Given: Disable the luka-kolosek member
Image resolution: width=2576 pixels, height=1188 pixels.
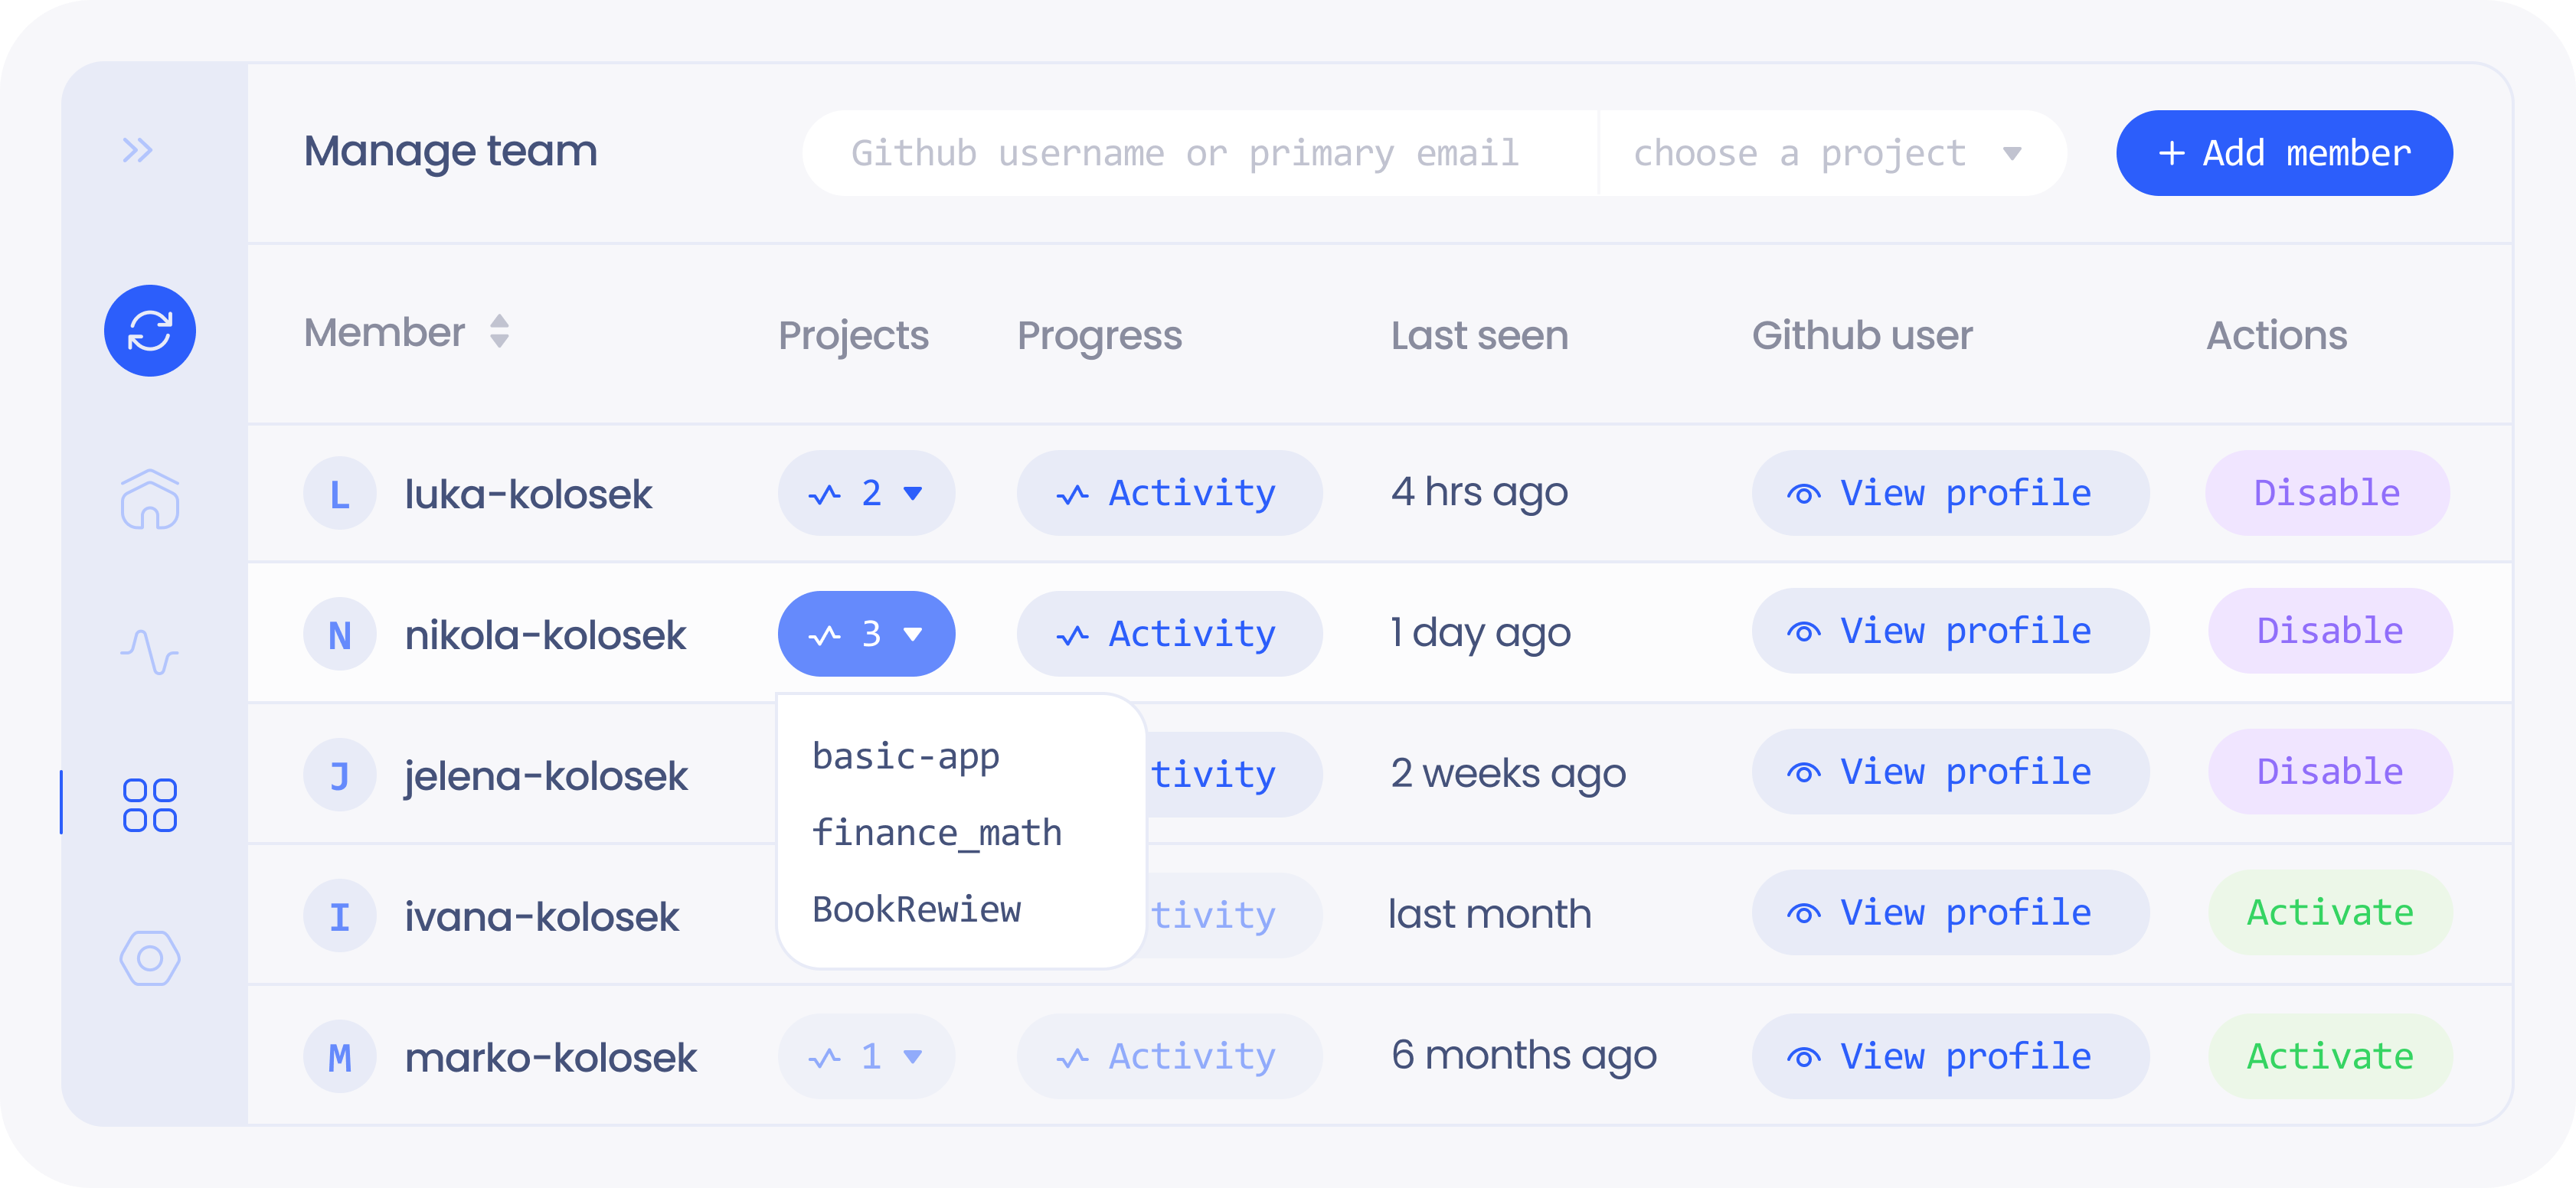Looking at the screenshot, I should point(2327,493).
